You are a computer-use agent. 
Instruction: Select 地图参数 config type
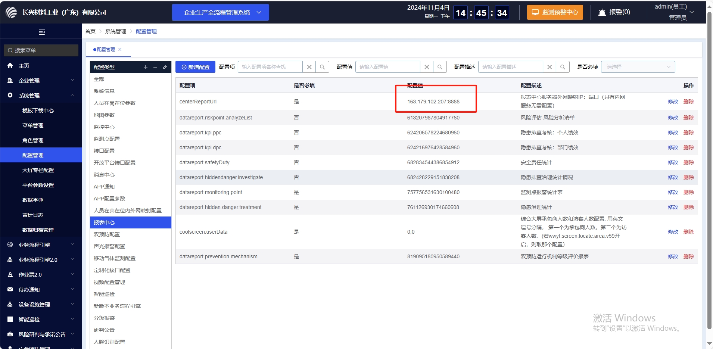tap(131, 115)
